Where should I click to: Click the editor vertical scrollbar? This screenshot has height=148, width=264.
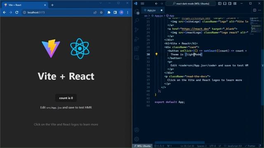[x=263, y=77]
